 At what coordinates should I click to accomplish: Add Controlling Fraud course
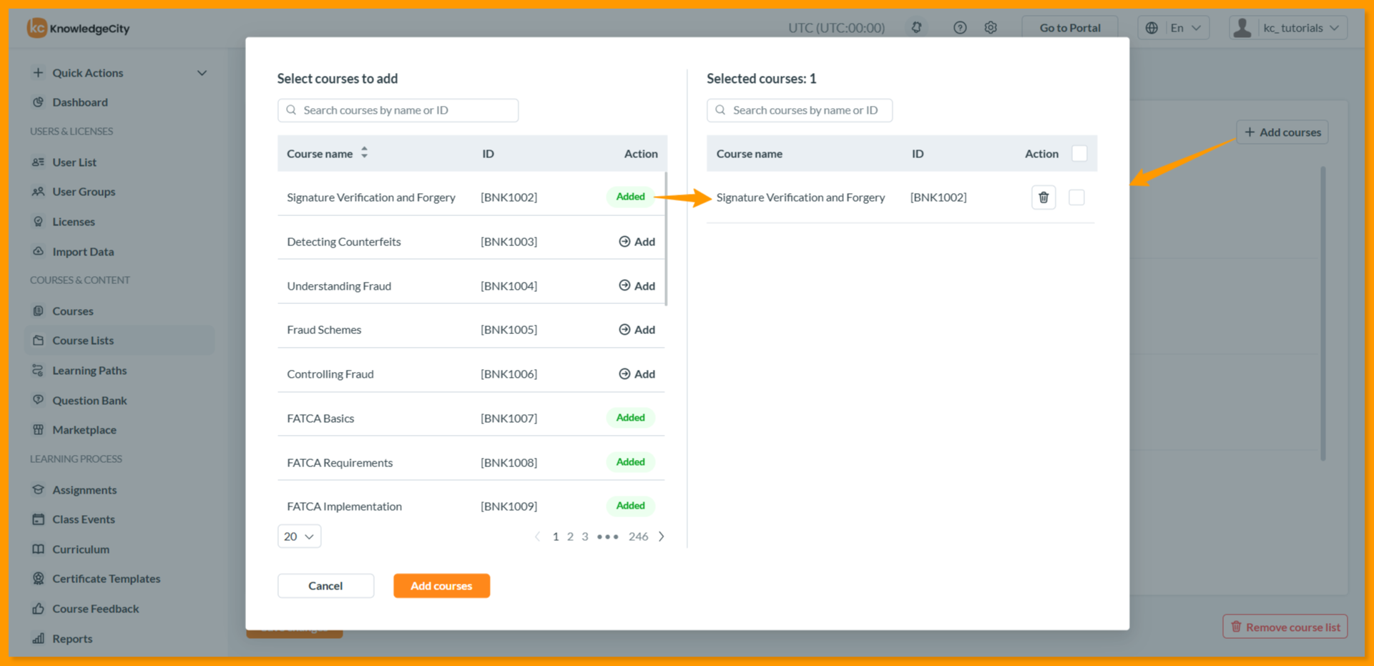pyautogui.click(x=637, y=374)
